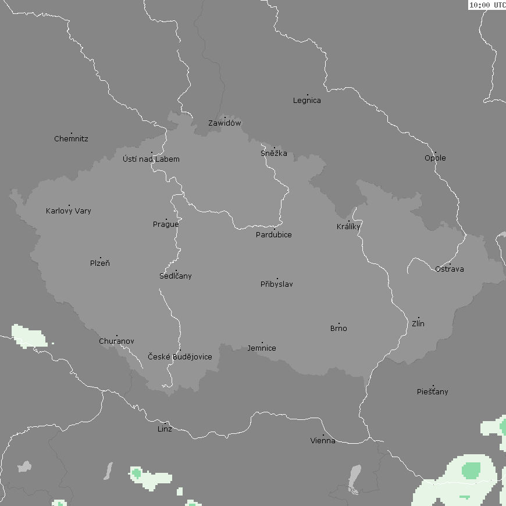Click the 10:00 UTC timestamp
This screenshot has height=506, width=506.
coord(487,5)
